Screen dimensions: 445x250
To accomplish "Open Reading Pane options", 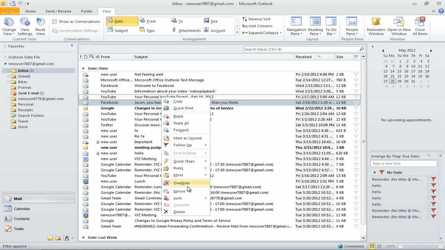I will tap(315, 26).
